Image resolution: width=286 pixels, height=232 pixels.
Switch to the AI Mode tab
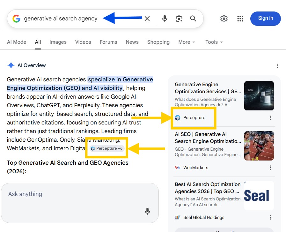[x=17, y=42]
